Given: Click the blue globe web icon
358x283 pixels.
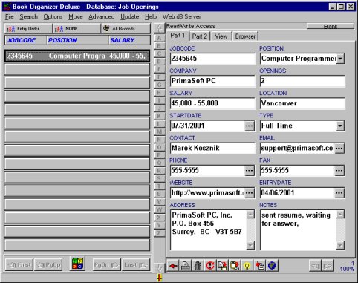Looking at the screenshot, I should (272, 266).
